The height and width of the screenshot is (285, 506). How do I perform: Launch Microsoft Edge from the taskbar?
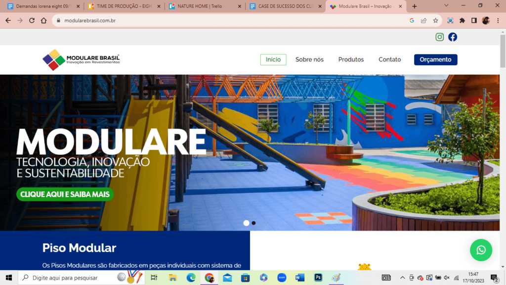coord(191,278)
